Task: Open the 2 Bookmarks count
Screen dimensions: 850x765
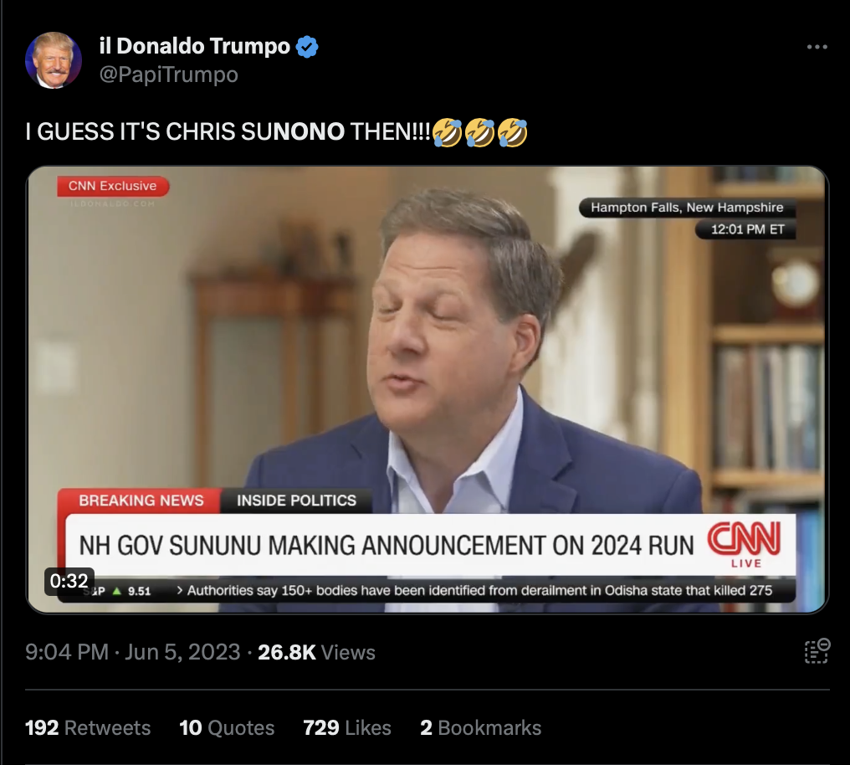Action: coord(480,727)
